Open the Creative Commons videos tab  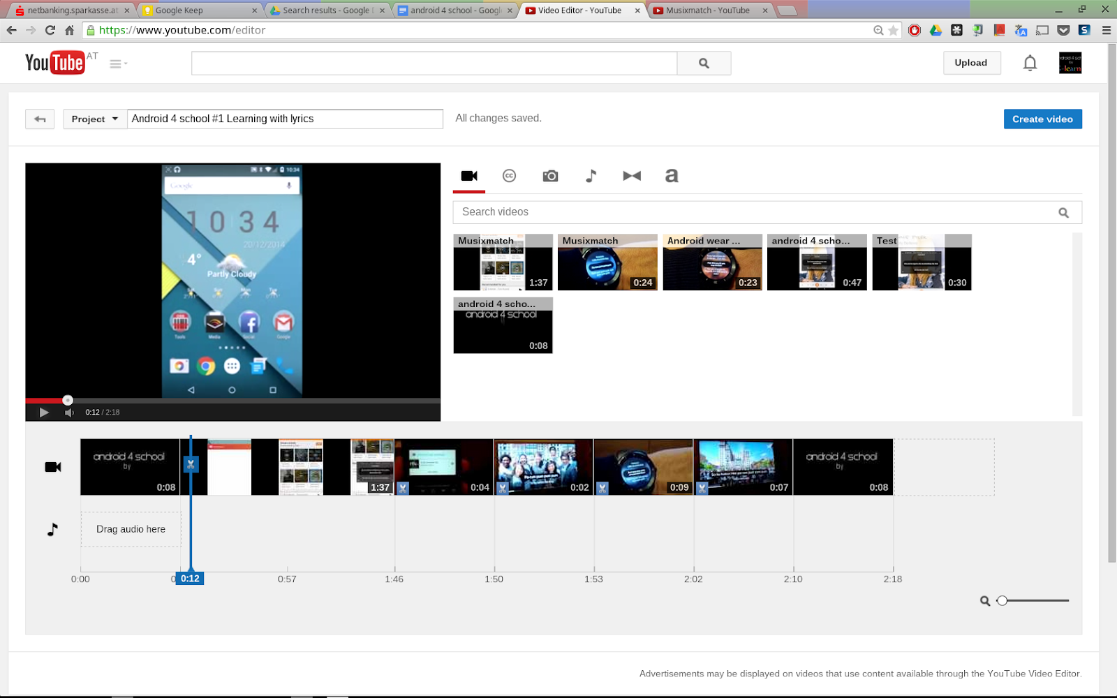[510, 176]
